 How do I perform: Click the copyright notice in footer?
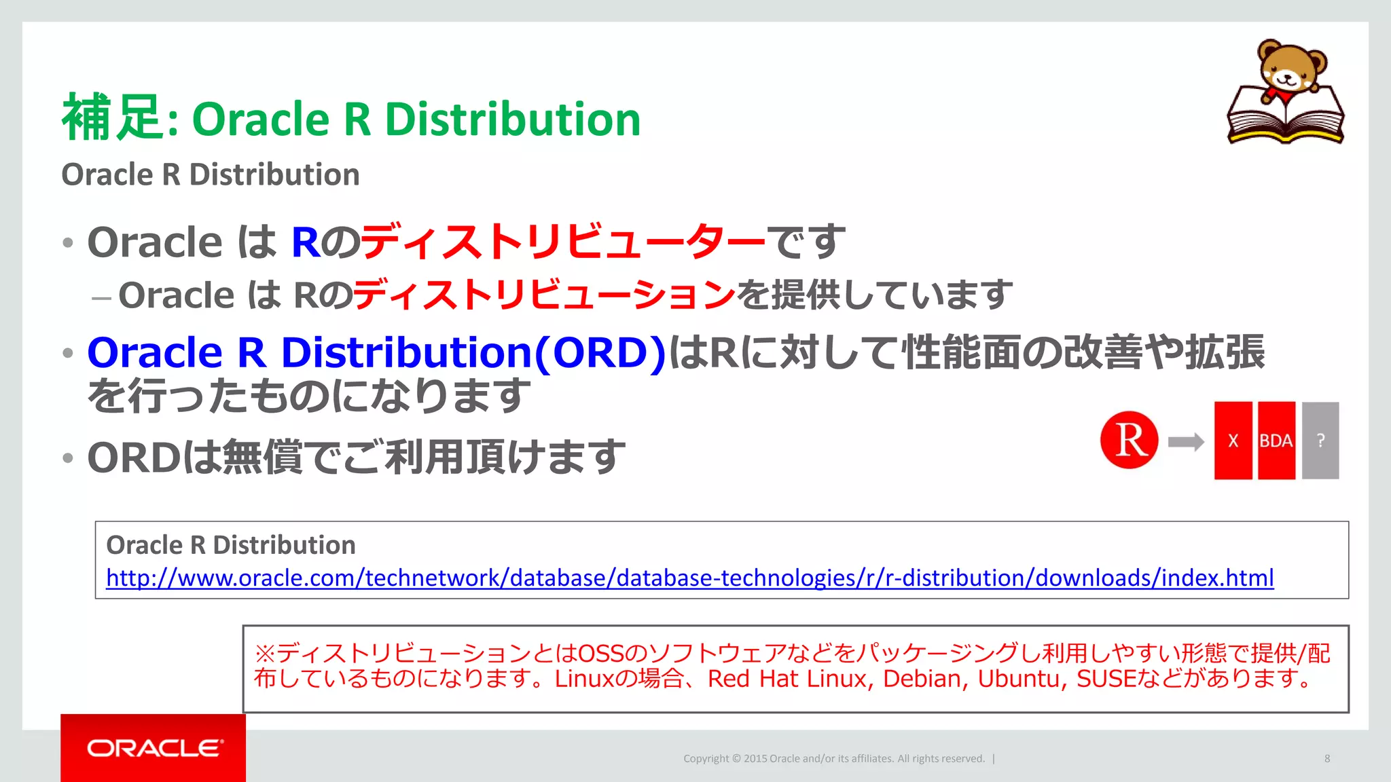pos(834,758)
